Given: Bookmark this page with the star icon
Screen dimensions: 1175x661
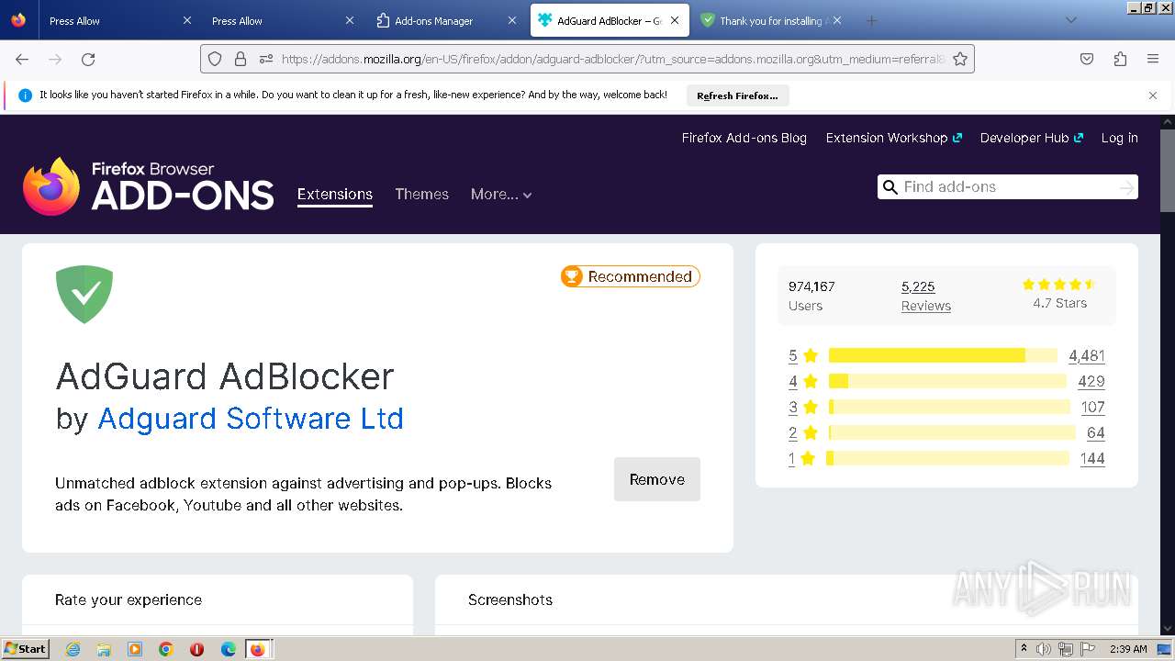Looking at the screenshot, I should 960,59.
